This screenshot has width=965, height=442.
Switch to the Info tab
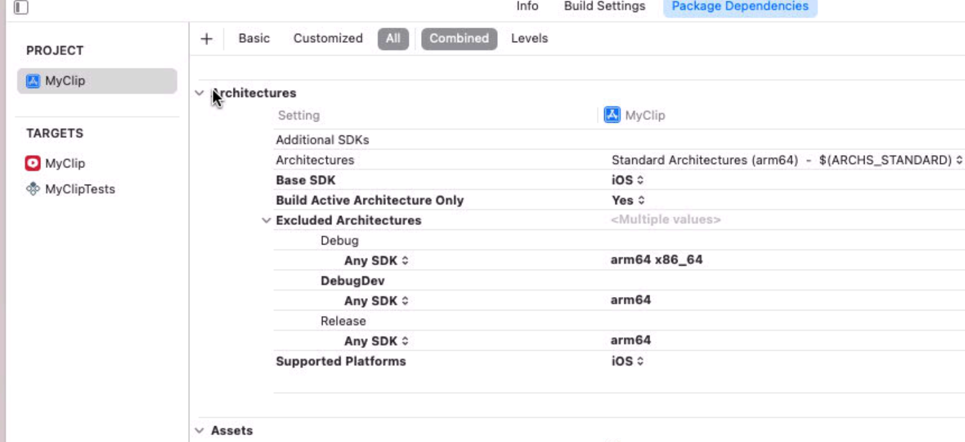[527, 6]
